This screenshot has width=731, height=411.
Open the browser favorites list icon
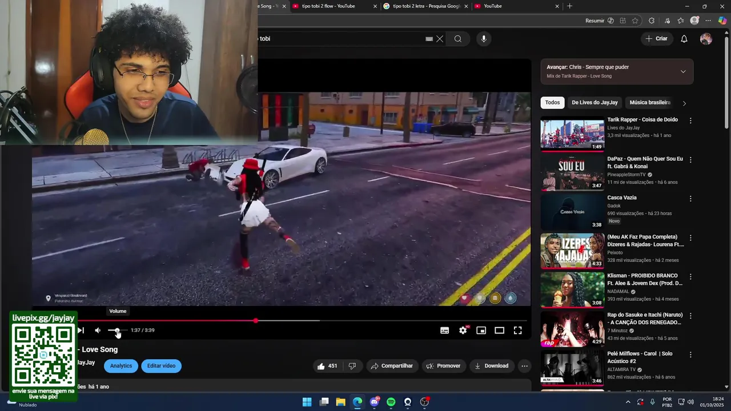coord(681,21)
